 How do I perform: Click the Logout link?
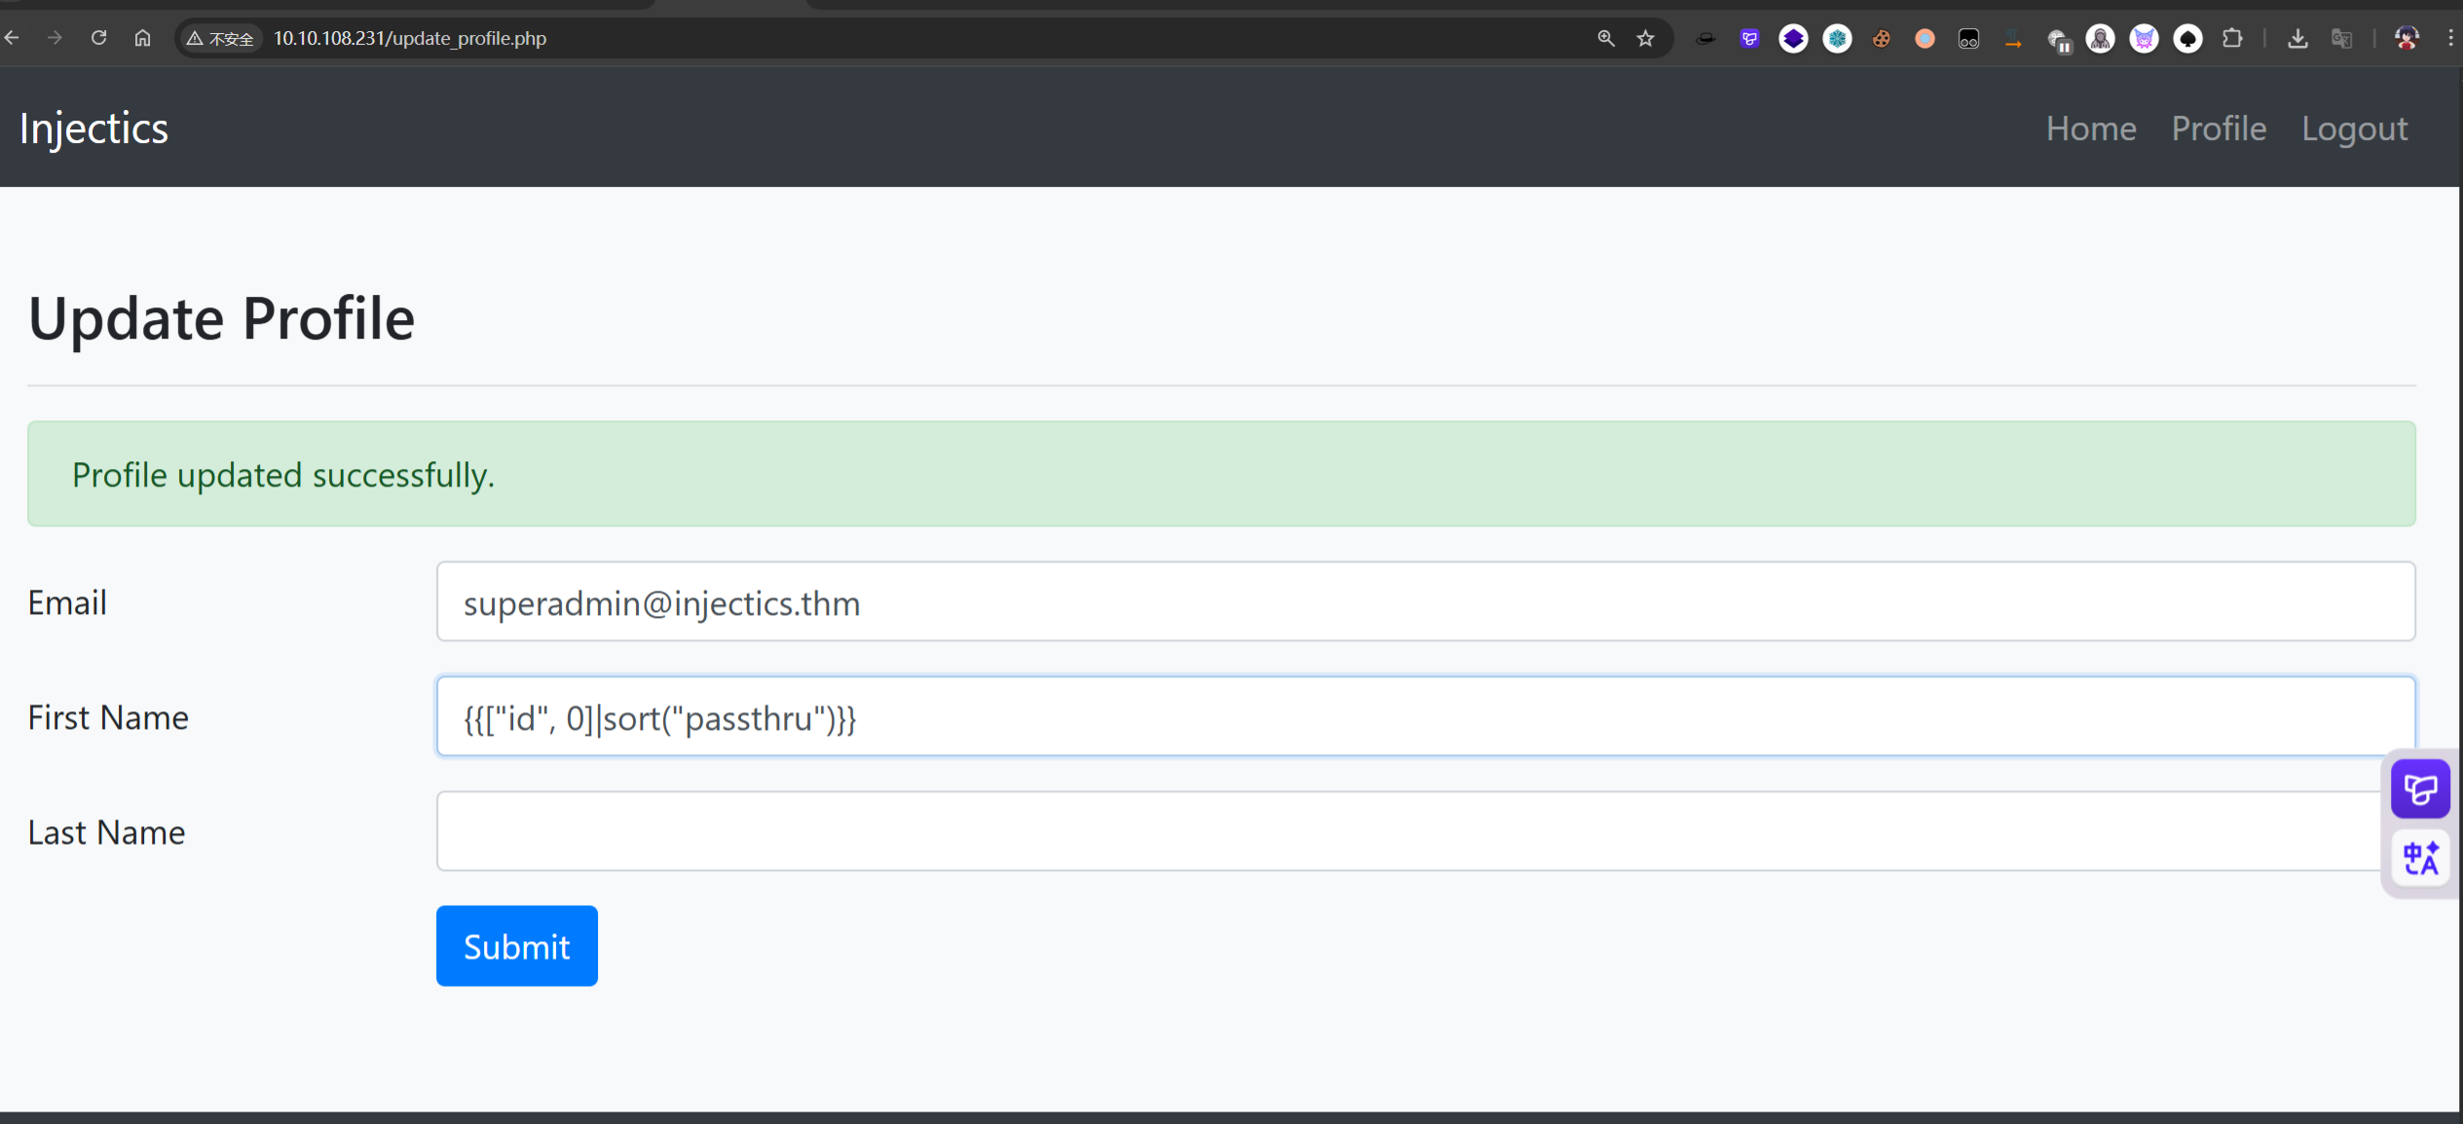pos(2354,128)
